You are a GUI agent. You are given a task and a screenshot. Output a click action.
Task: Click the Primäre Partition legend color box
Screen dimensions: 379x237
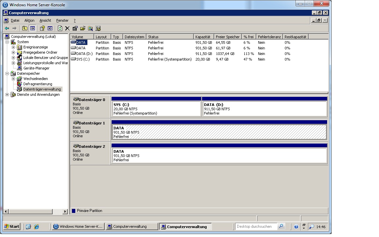point(74,211)
